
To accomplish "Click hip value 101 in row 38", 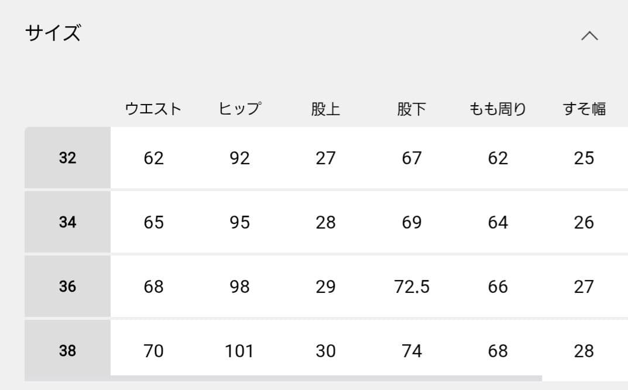I will pyautogui.click(x=239, y=351).
